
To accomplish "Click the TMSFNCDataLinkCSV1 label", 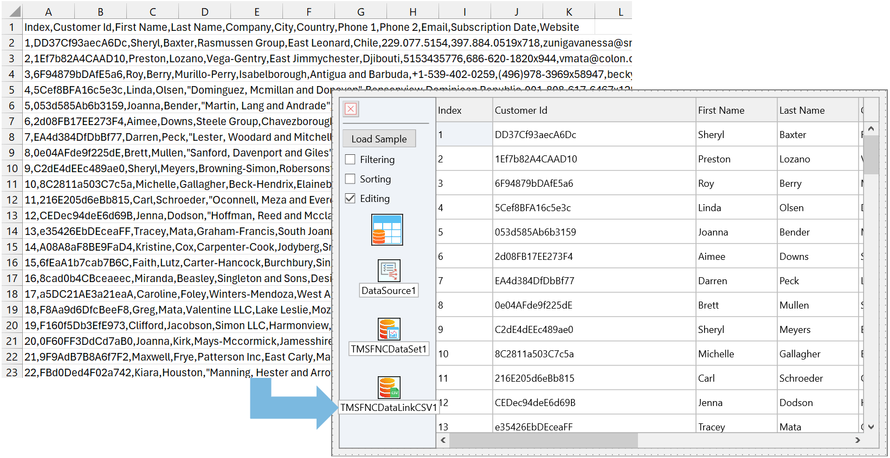I will (x=389, y=407).
